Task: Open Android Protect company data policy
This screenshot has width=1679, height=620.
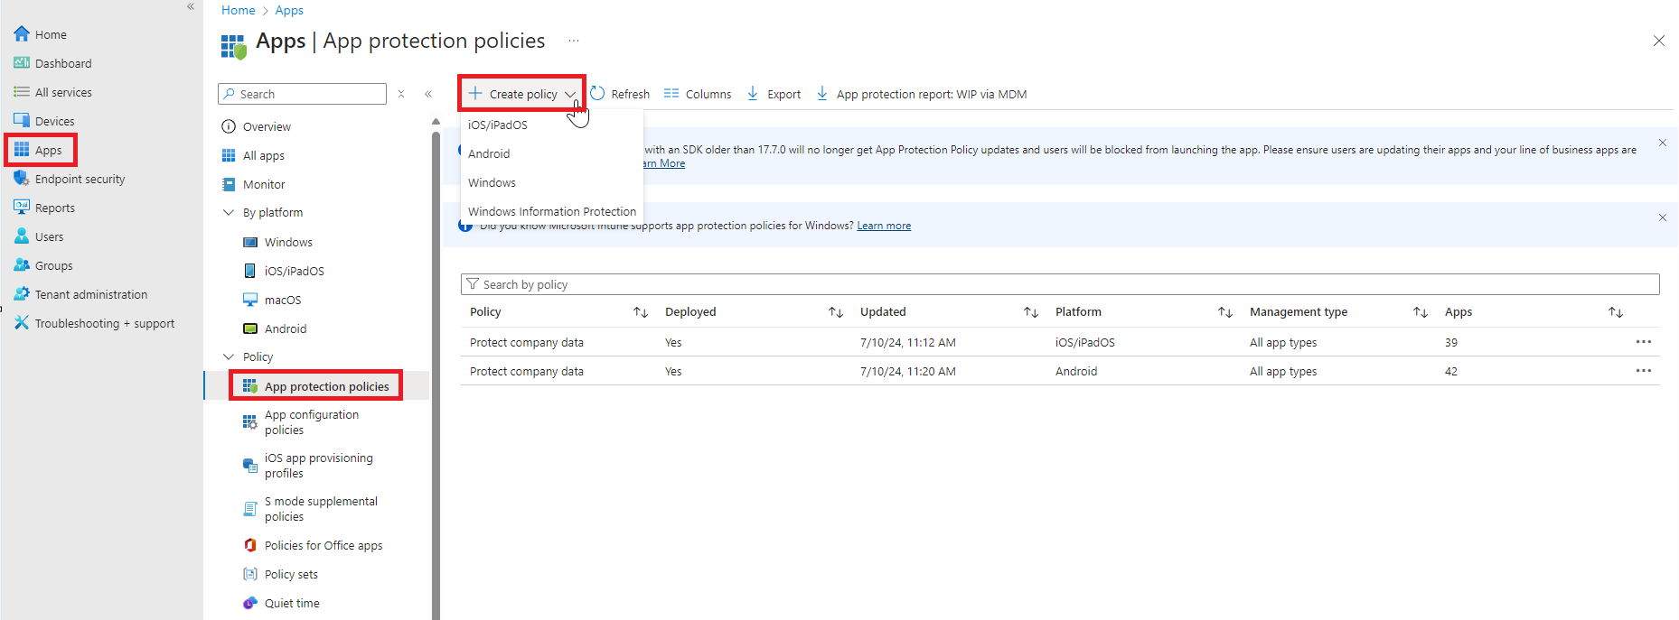Action: click(x=527, y=372)
